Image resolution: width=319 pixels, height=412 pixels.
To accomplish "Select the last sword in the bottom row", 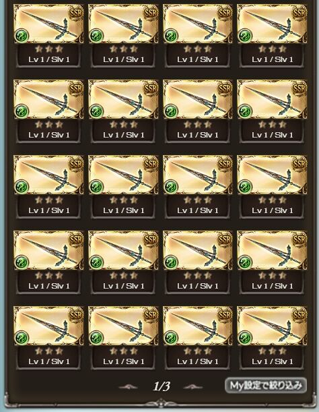I will point(272,326).
